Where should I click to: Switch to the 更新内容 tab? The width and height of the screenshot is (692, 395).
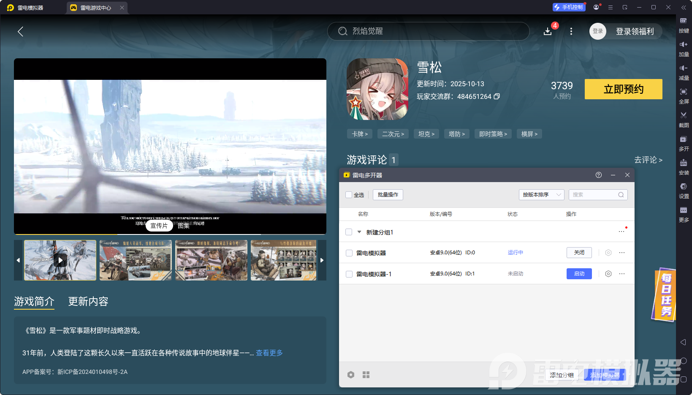coord(88,301)
